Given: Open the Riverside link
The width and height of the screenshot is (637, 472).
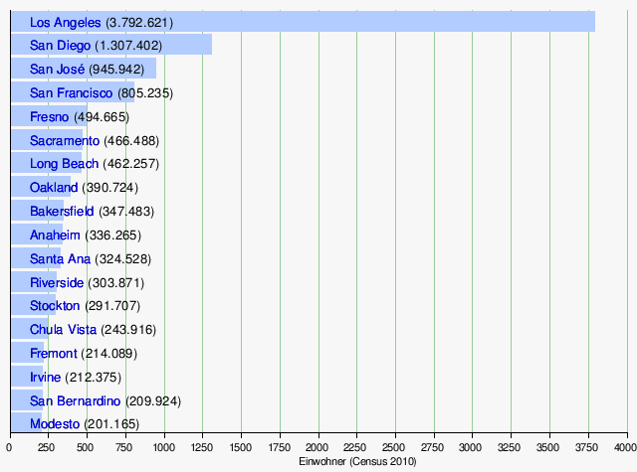Looking at the screenshot, I should coord(57,282).
